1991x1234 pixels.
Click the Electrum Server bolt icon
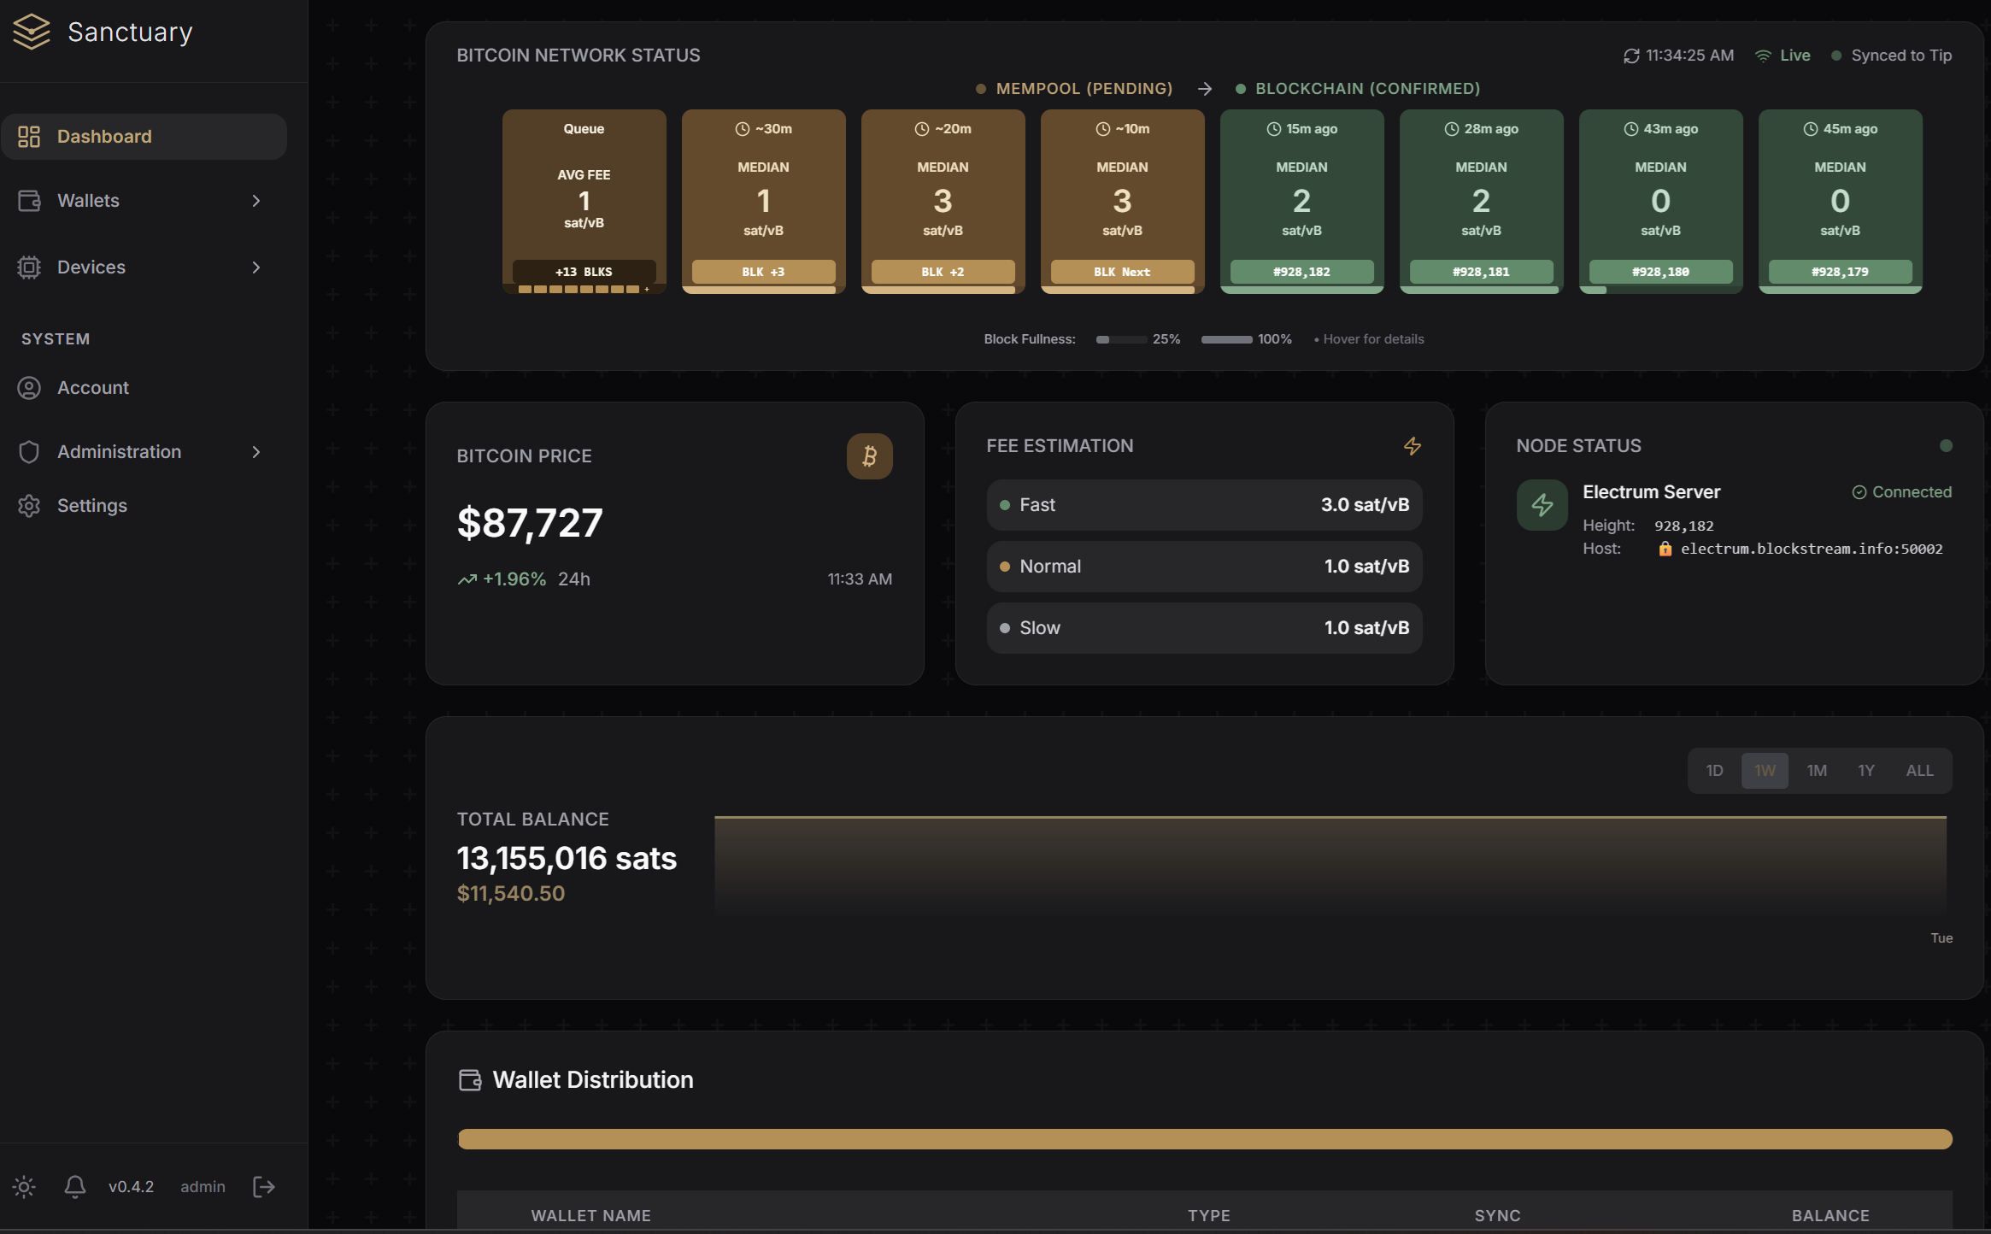click(x=1542, y=505)
